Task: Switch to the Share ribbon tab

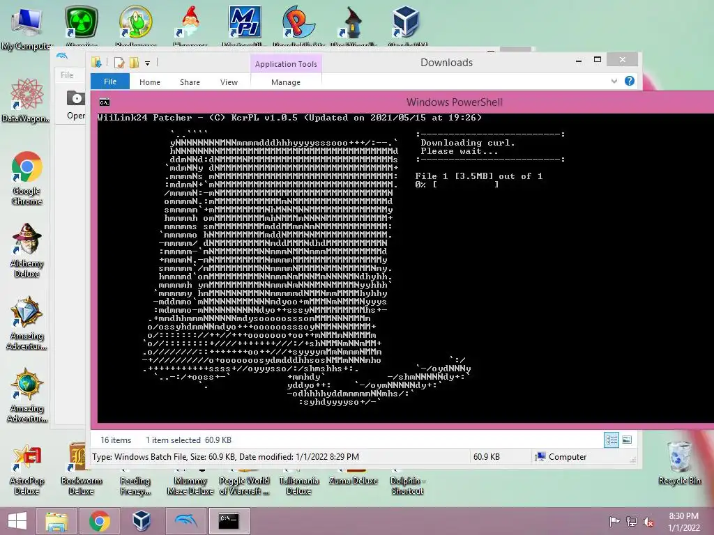Action: click(190, 82)
